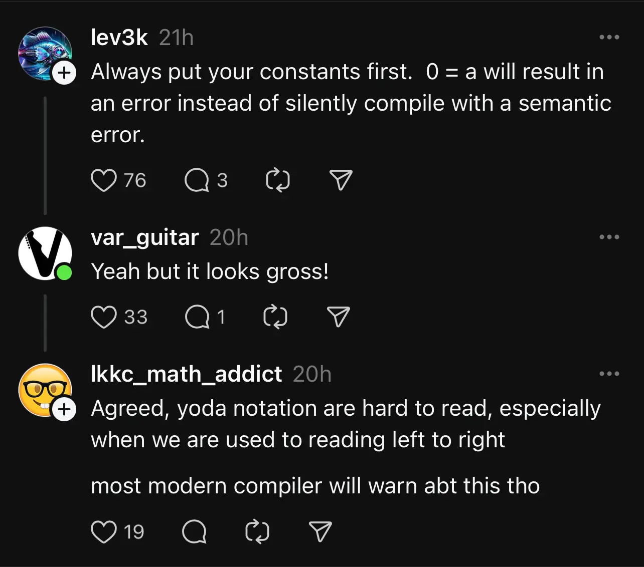Open more options menu on lev3k's post
644x567 pixels.
coord(609,37)
